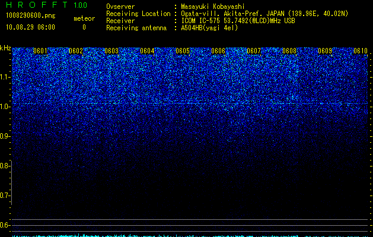Click the 1.1 kHz axis label
Viewport: 373px width, 237px height.
click(5, 77)
